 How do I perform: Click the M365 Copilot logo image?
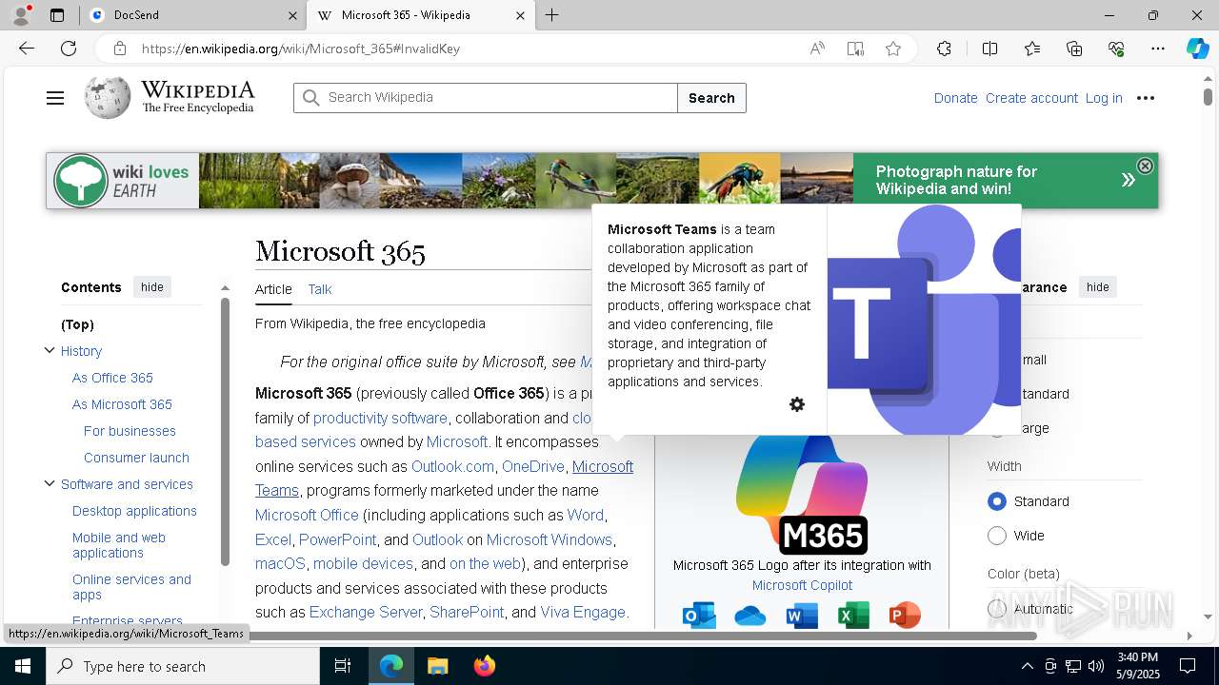[802, 495]
